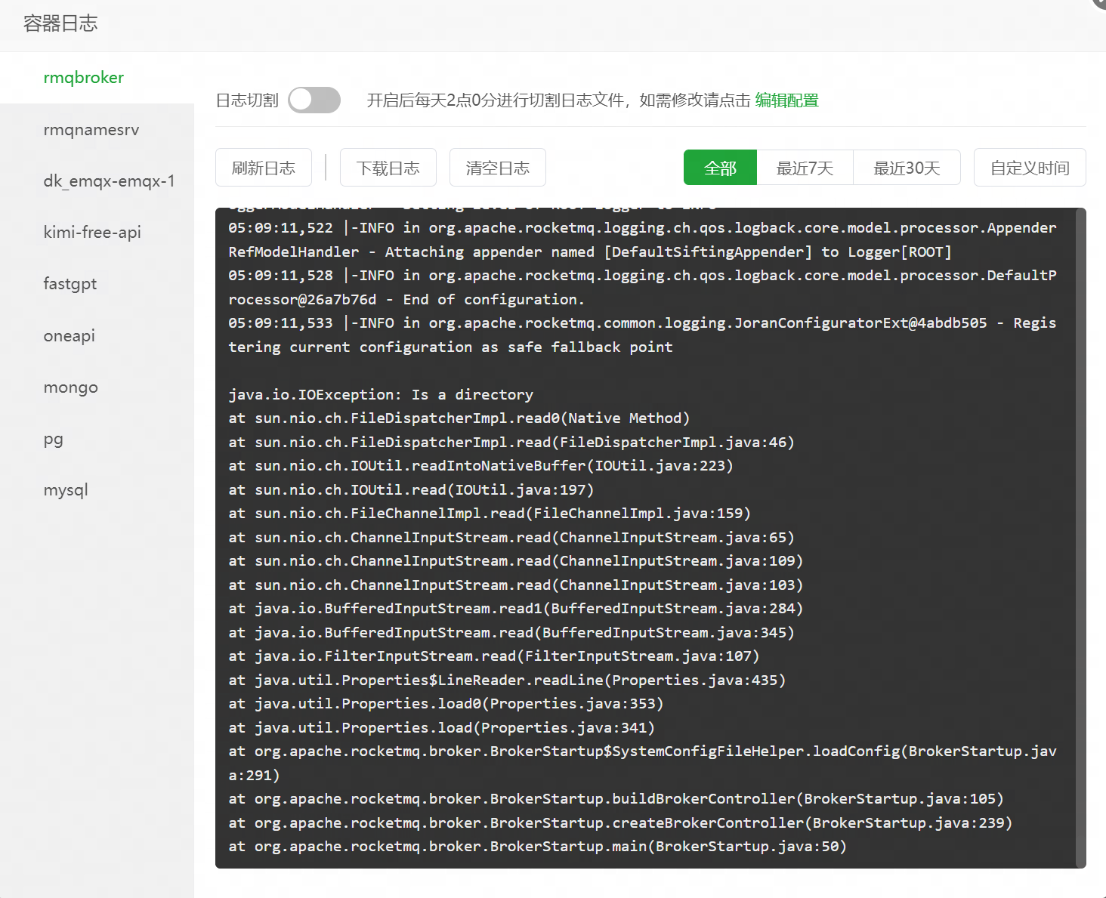Click the 清空日志 button

click(x=498, y=168)
